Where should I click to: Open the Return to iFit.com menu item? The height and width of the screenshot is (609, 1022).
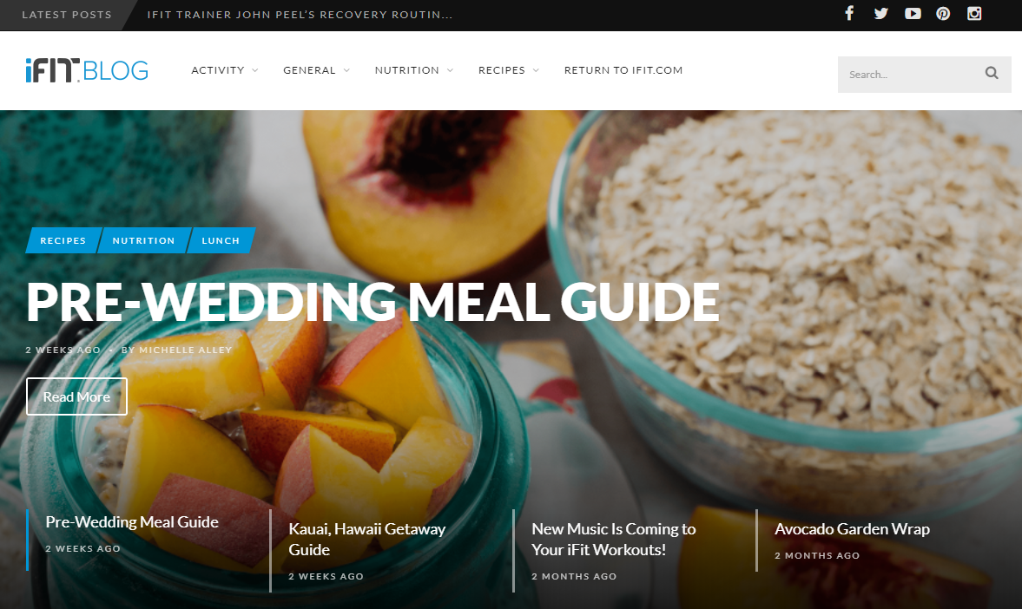point(623,70)
